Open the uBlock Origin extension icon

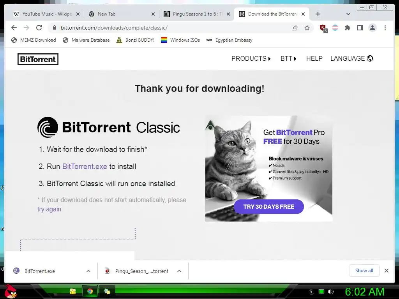[323, 28]
